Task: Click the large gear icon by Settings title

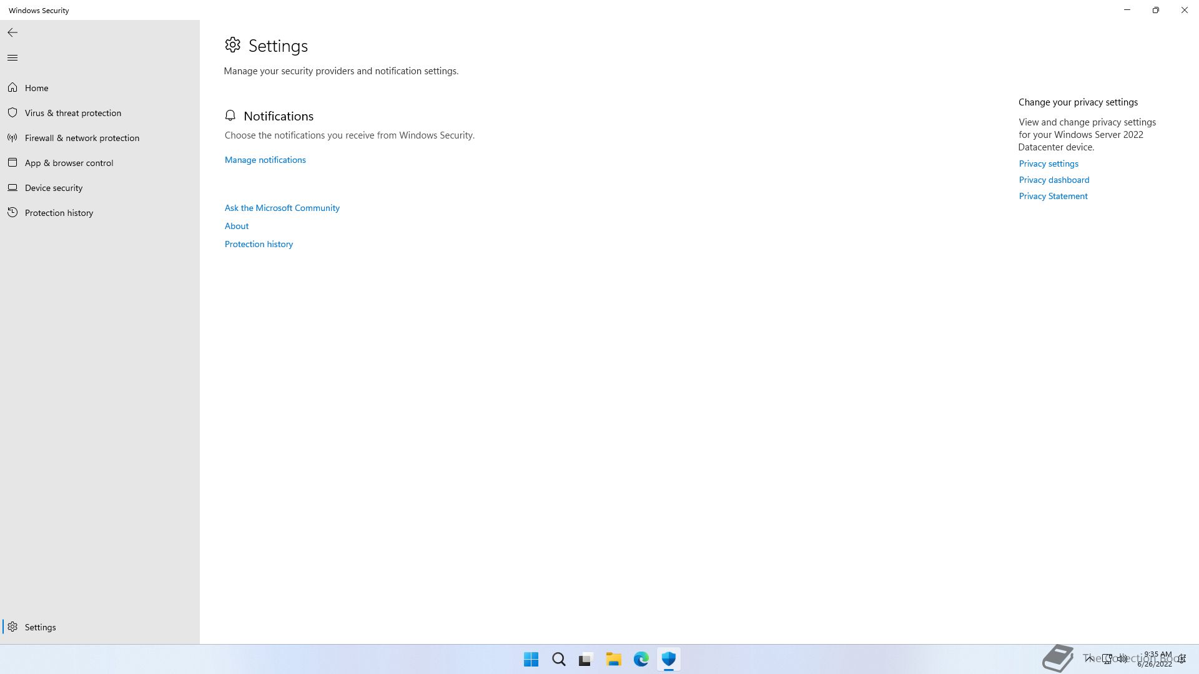Action: pos(233,45)
